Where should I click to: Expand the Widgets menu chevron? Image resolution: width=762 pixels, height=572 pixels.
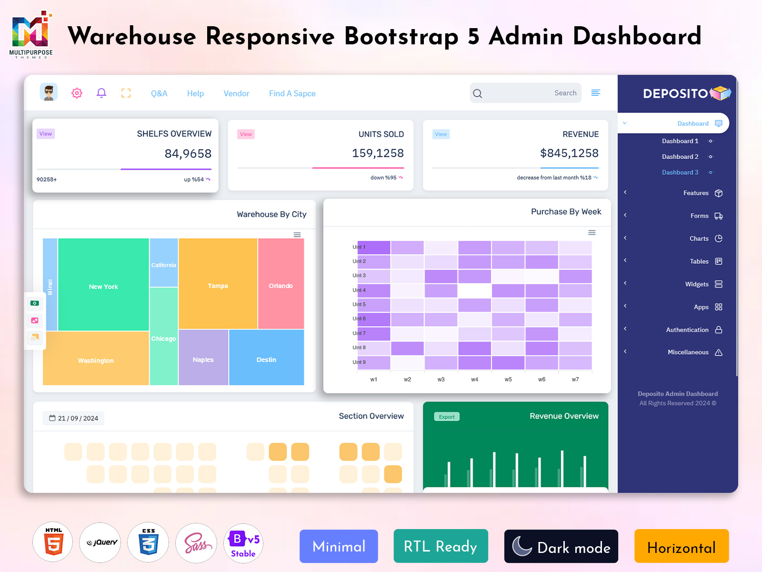point(625,284)
